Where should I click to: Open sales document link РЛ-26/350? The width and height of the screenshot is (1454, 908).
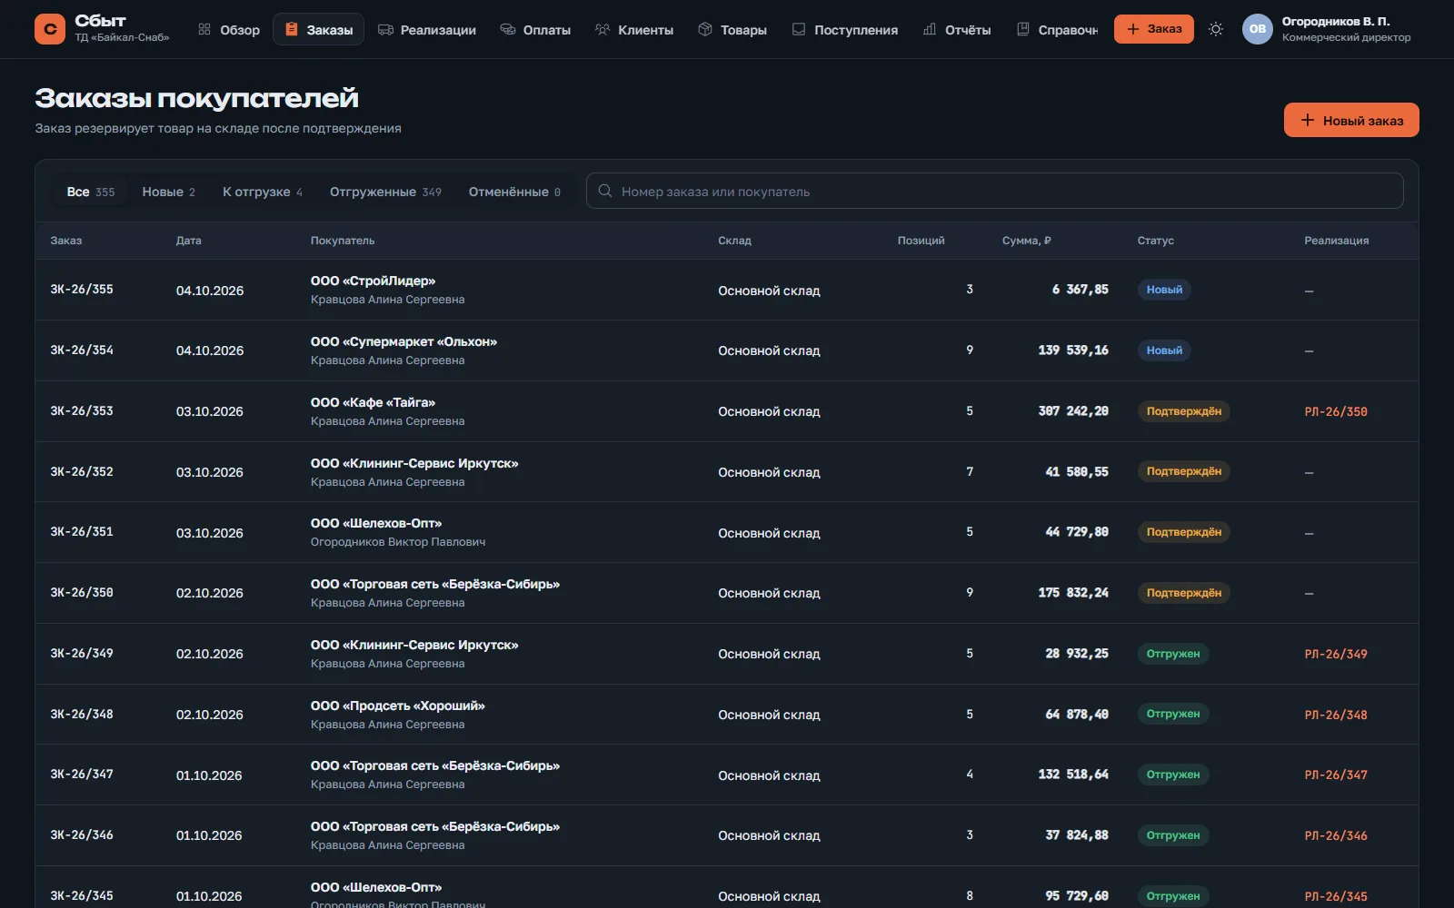(1336, 411)
